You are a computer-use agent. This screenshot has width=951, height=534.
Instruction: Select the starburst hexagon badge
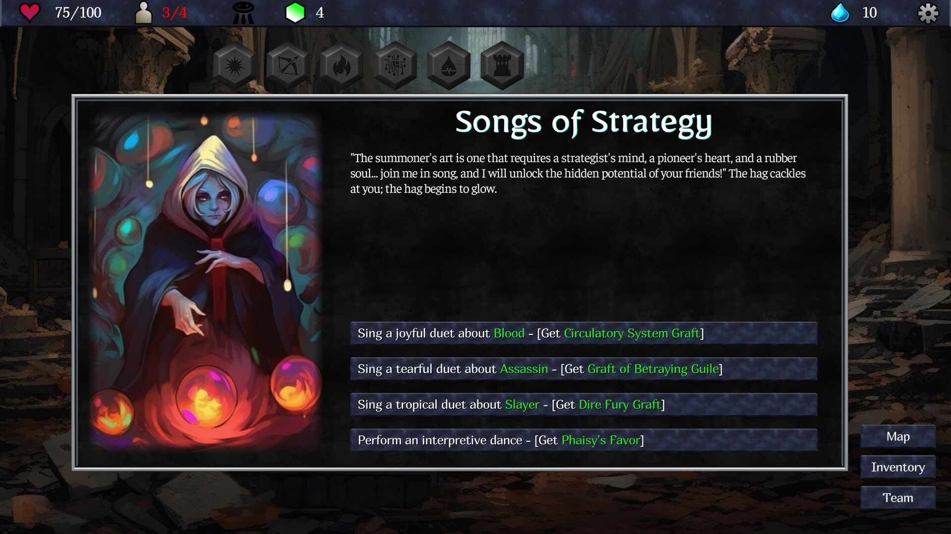pos(234,66)
